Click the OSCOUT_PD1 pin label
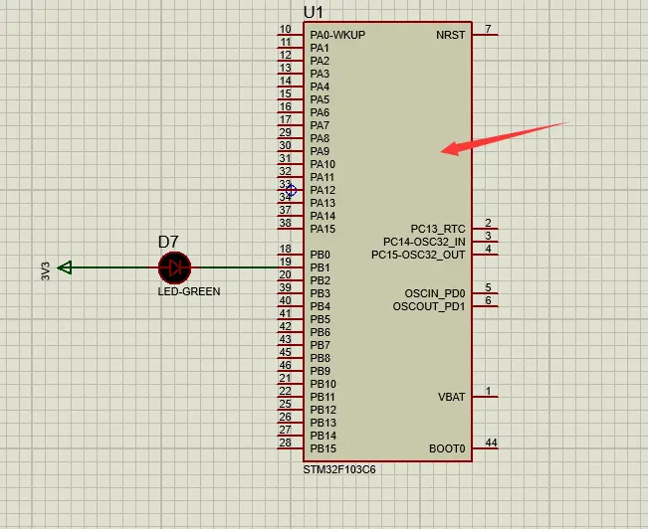 coord(429,306)
